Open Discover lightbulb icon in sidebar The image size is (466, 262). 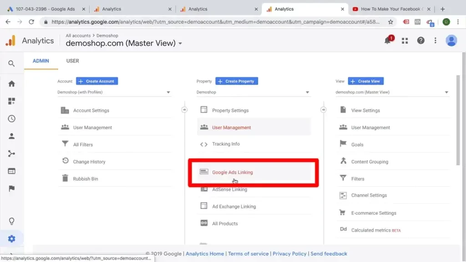pyautogui.click(x=11, y=222)
